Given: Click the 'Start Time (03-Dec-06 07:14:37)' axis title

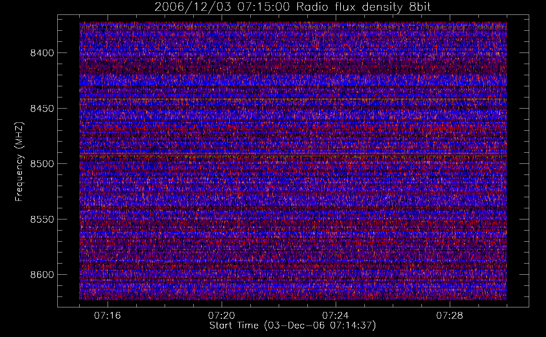Looking at the screenshot, I should pyautogui.click(x=293, y=326).
